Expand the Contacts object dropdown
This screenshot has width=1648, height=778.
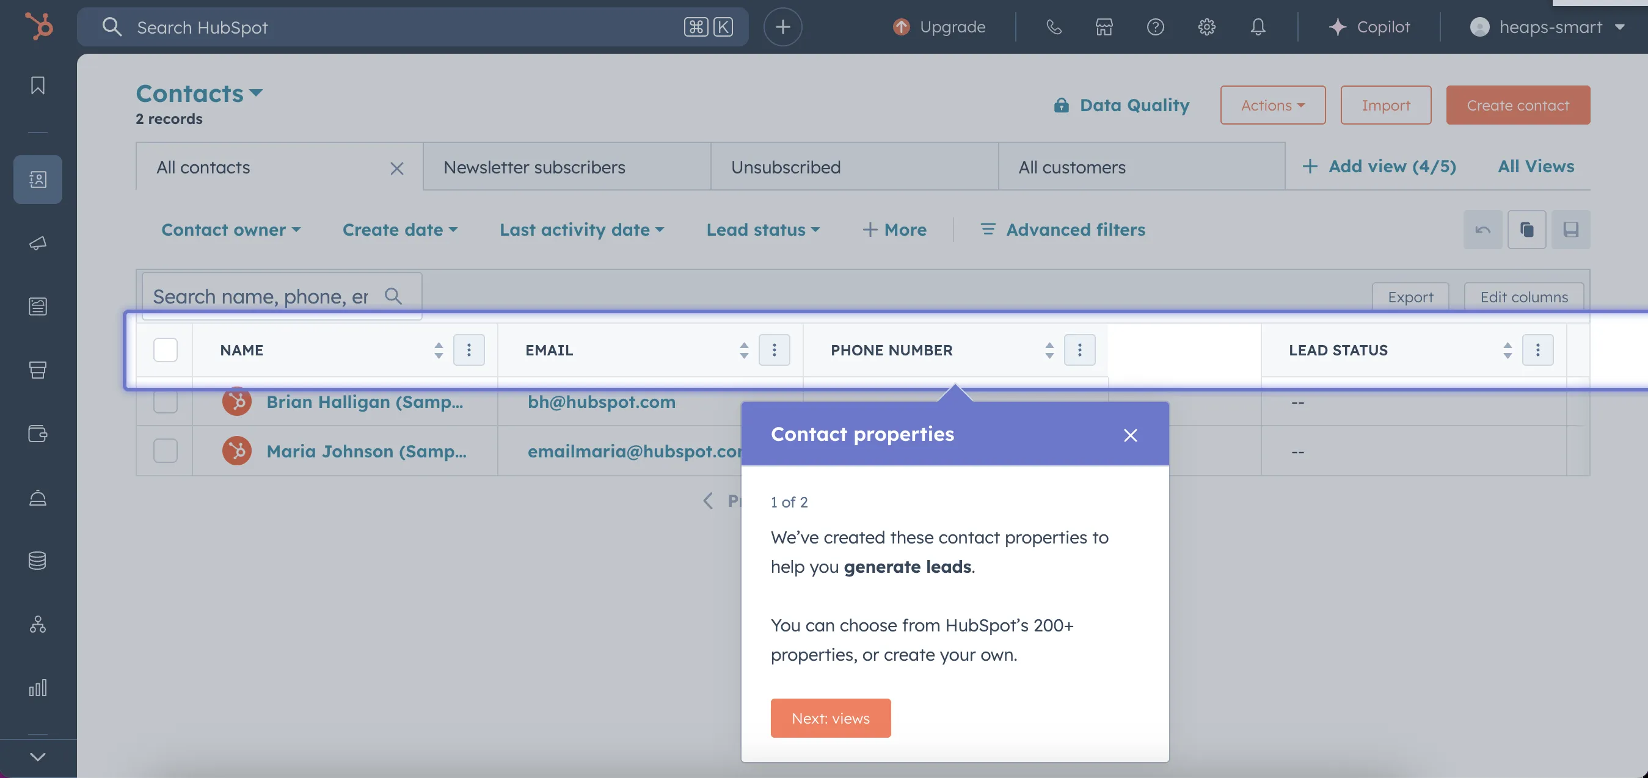click(199, 93)
